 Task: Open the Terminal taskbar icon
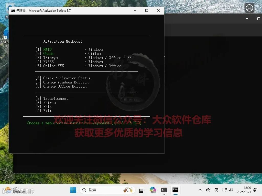tap(164, 190)
